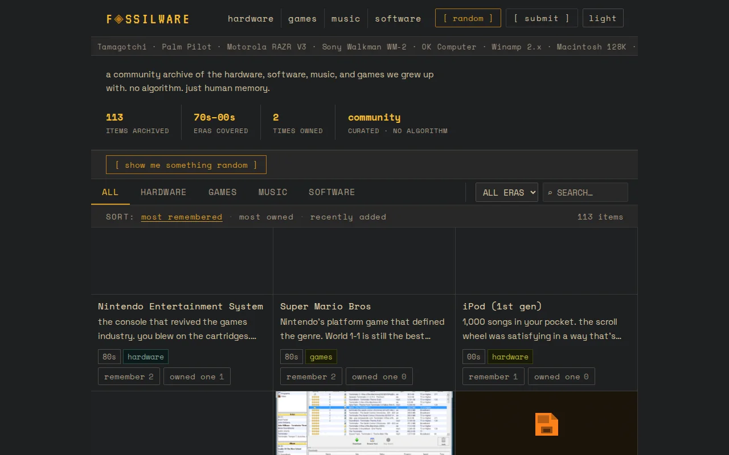
Task: Open Super Mario Bros card title
Action: point(325,306)
